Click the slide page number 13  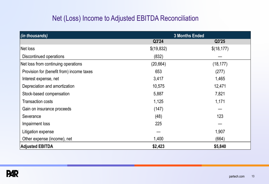(x=253, y=176)
